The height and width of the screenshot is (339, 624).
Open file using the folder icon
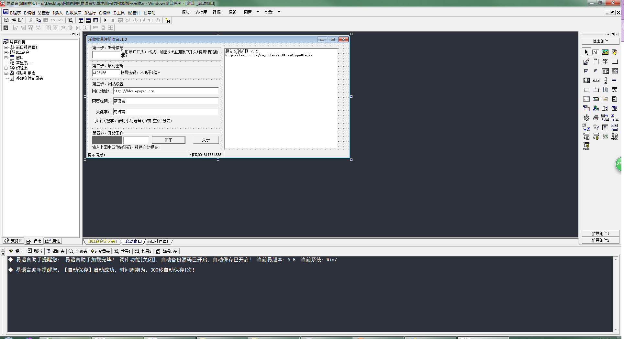pyautogui.click(x=14, y=20)
